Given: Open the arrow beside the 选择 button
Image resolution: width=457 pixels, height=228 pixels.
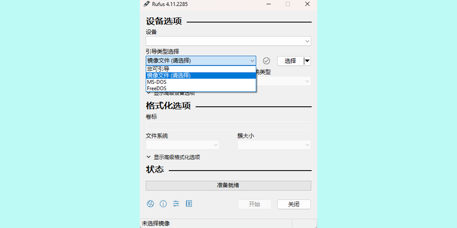Looking at the screenshot, I should [307, 61].
